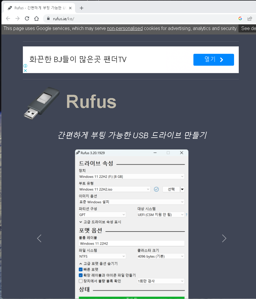Close the ad with X icon
The image size is (256, 299).
25,71
